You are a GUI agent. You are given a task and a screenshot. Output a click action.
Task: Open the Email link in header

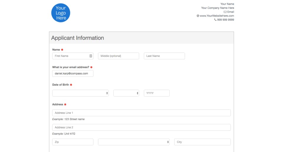pyautogui.click(x=231, y=12)
